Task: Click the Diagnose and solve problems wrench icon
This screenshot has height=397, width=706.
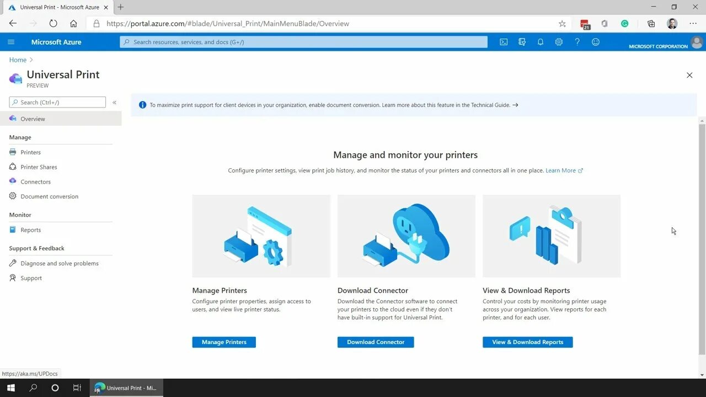Action: 13,263
